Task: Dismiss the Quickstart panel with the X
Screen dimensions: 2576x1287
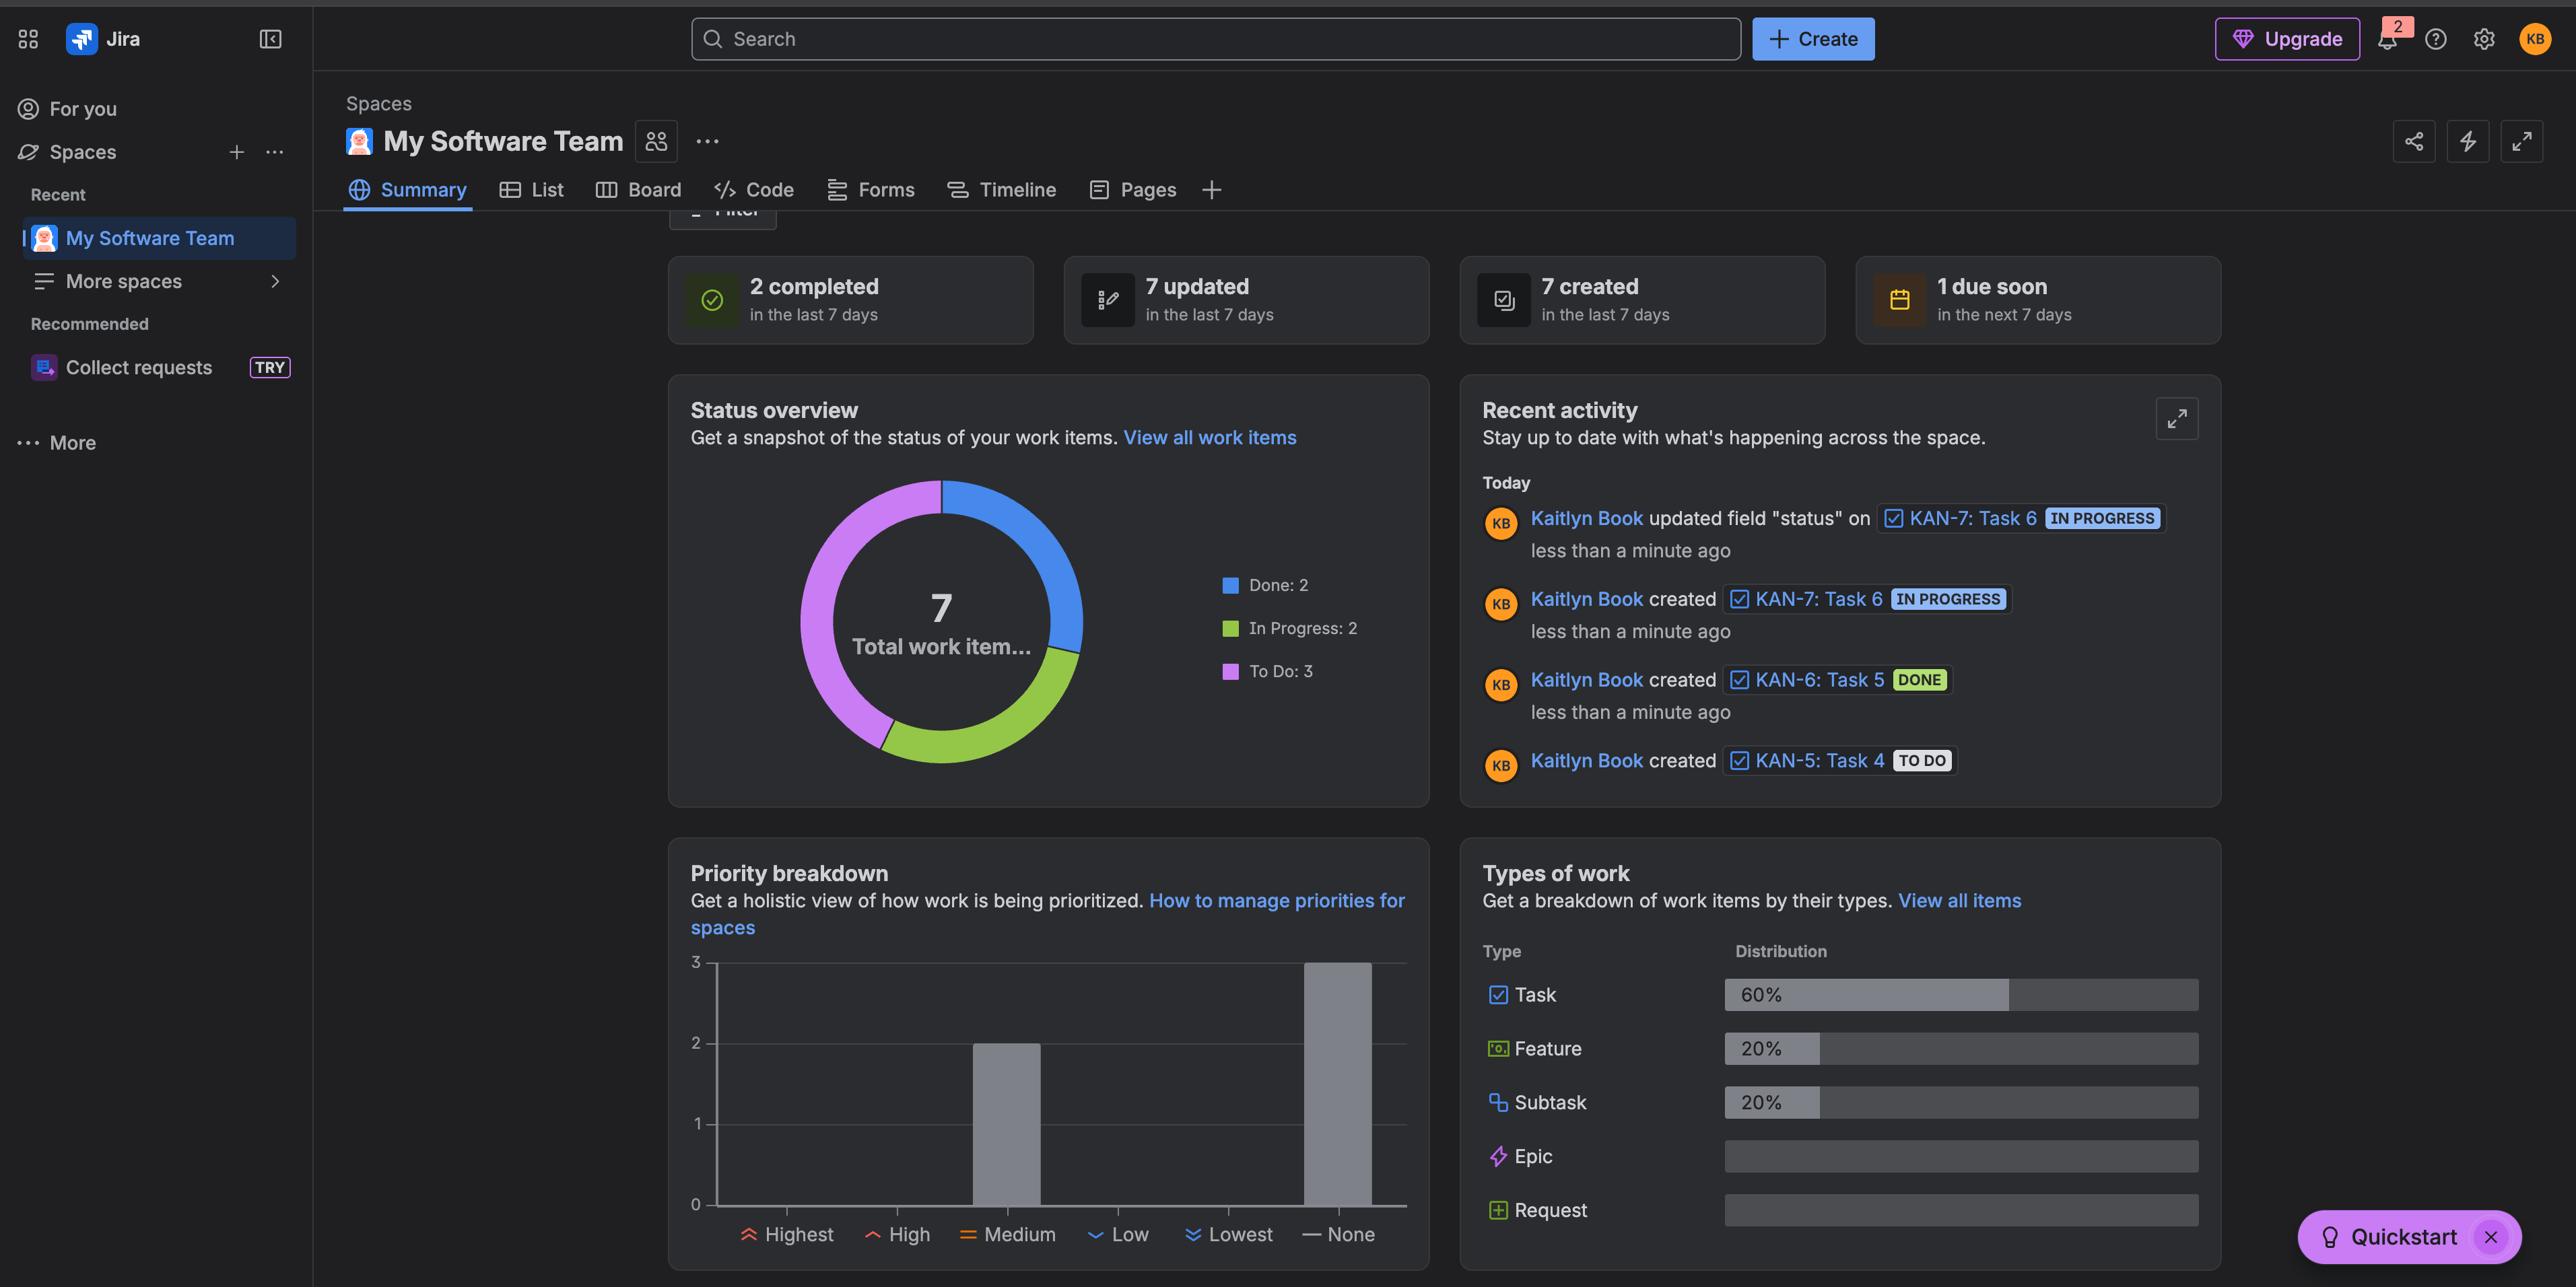Action: (x=2491, y=1237)
